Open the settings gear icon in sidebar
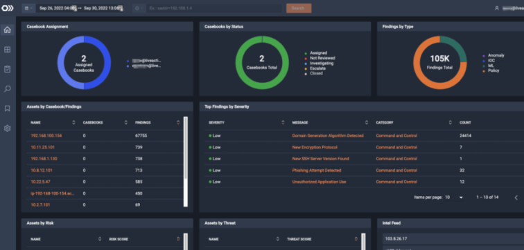Image resolution: width=524 pixels, height=250 pixels. tap(8, 128)
